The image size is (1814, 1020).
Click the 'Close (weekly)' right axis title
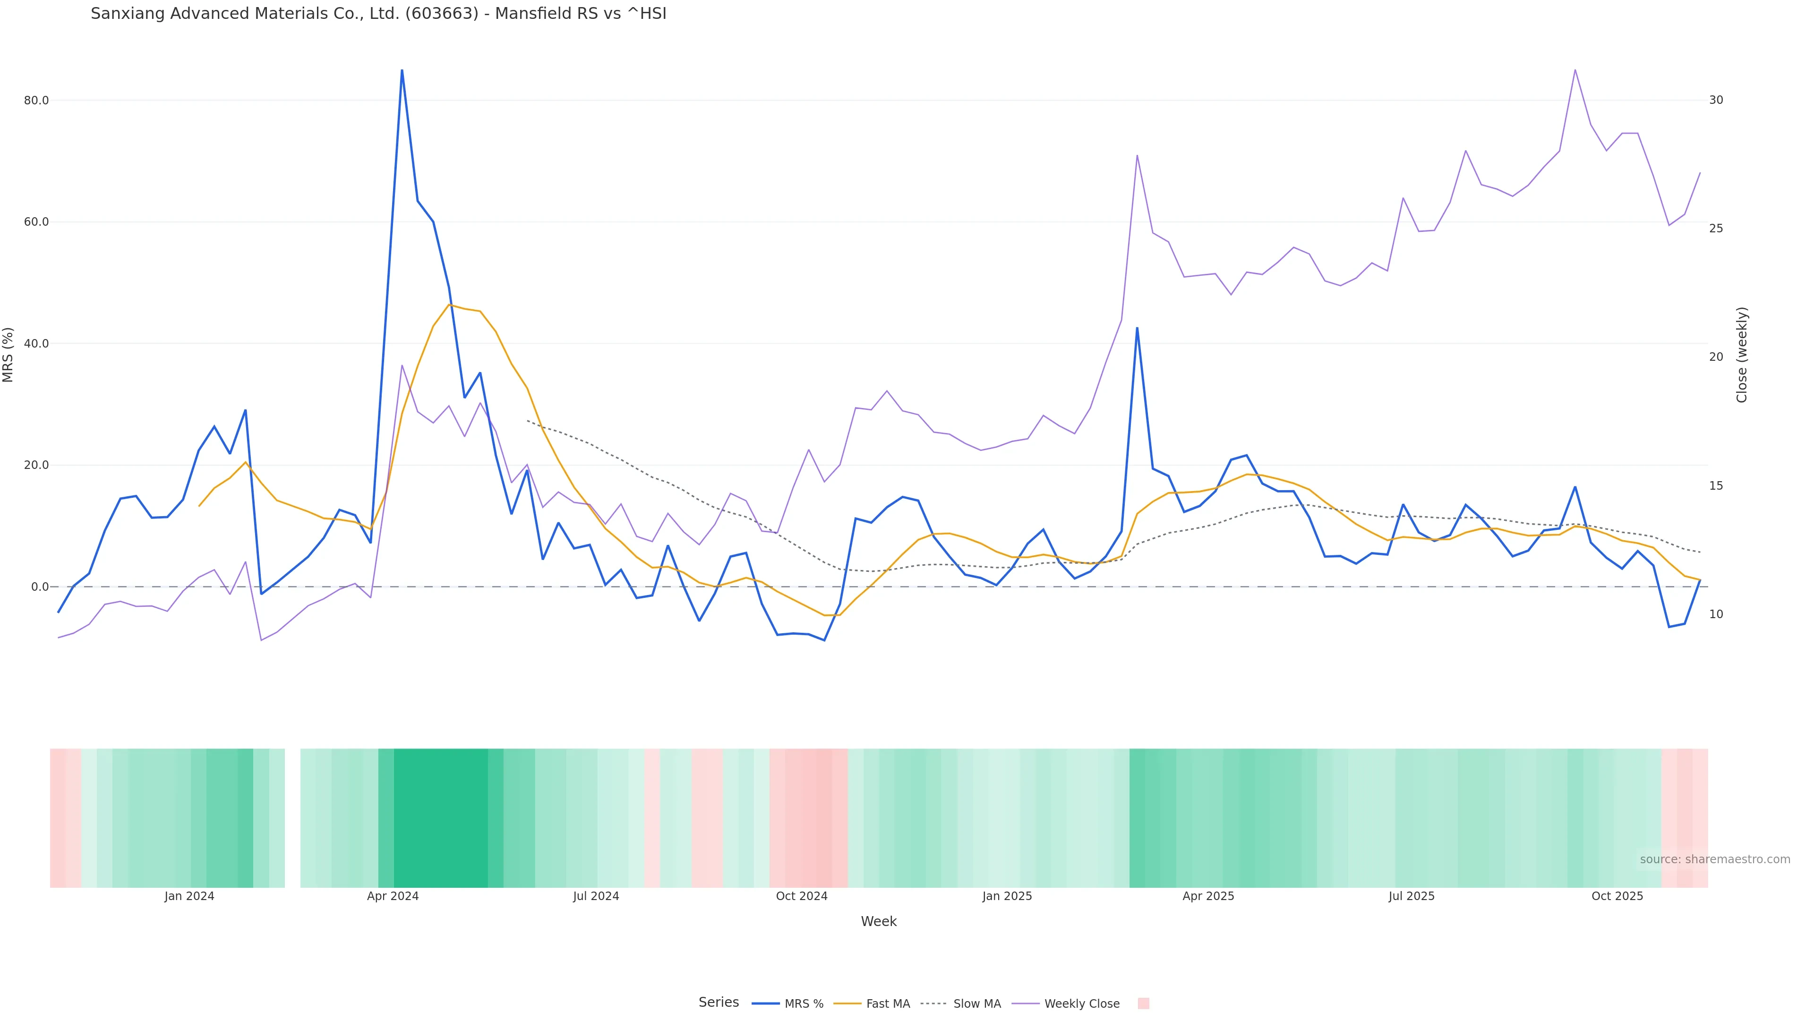(x=1741, y=354)
